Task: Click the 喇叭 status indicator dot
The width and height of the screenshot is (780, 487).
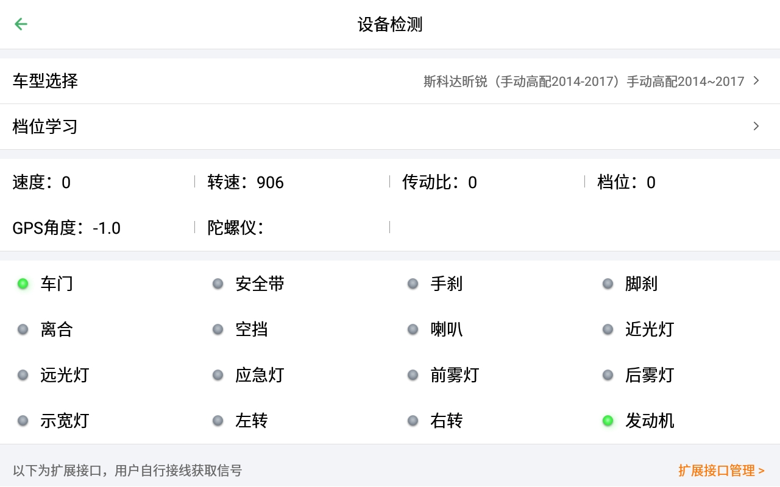Action: pos(413,329)
